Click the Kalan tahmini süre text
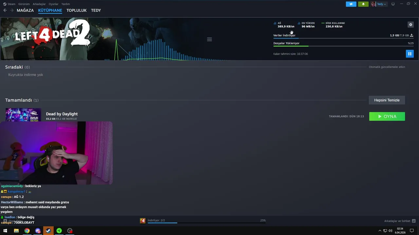The width and height of the screenshot is (419, 235). pyautogui.click(x=291, y=54)
